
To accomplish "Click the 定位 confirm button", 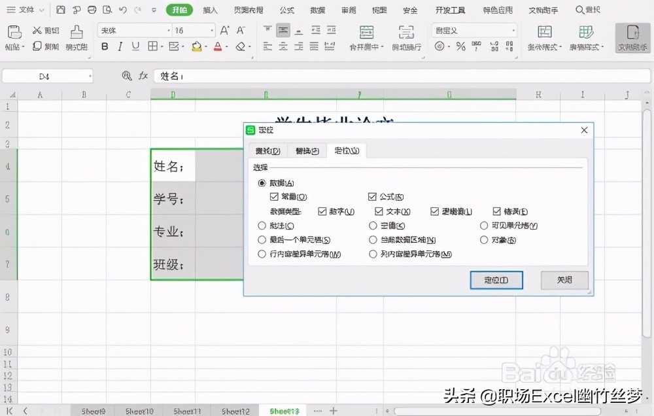I will pos(496,280).
